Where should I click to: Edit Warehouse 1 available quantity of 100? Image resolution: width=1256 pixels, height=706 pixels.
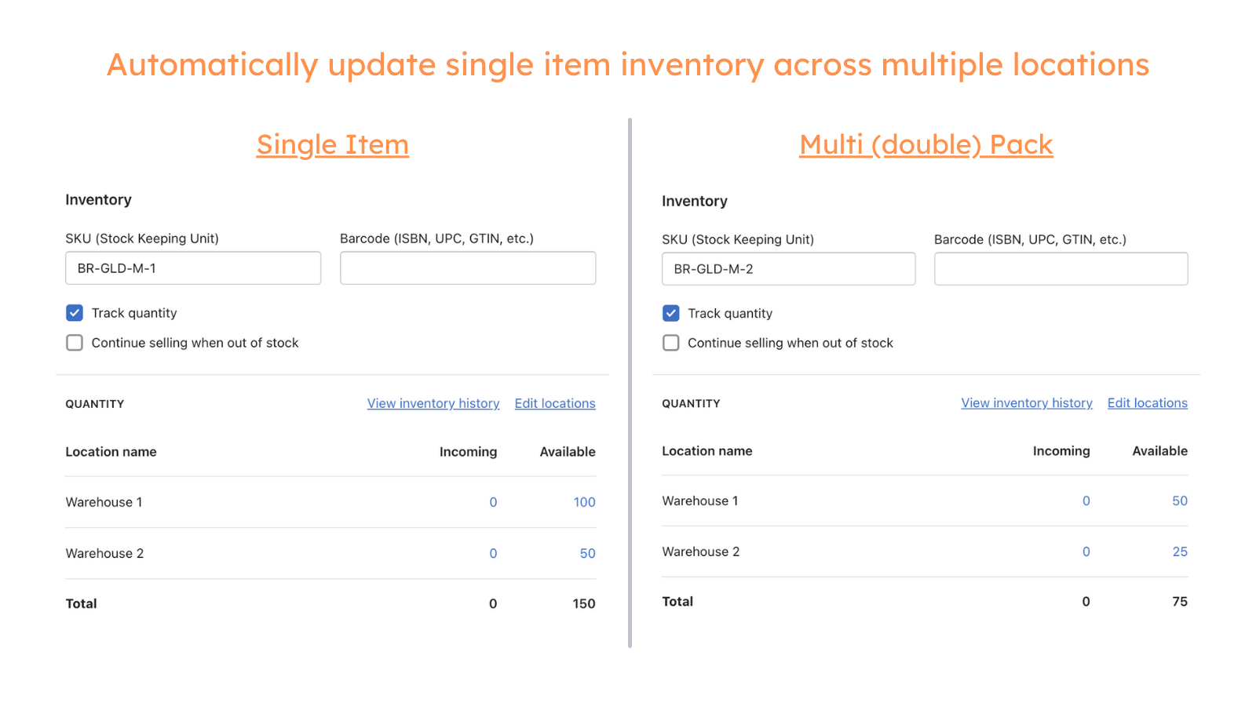pyautogui.click(x=584, y=502)
